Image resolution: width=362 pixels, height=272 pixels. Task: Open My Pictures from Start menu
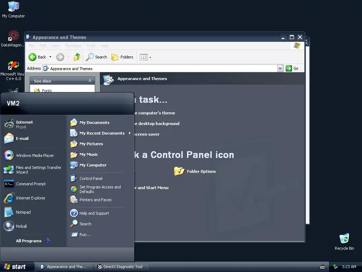coord(100,144)
